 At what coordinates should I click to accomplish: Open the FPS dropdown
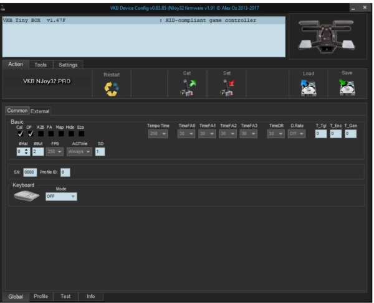(55, 152)
